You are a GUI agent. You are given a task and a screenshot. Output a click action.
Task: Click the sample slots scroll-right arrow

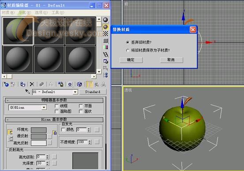coord(94,76)
